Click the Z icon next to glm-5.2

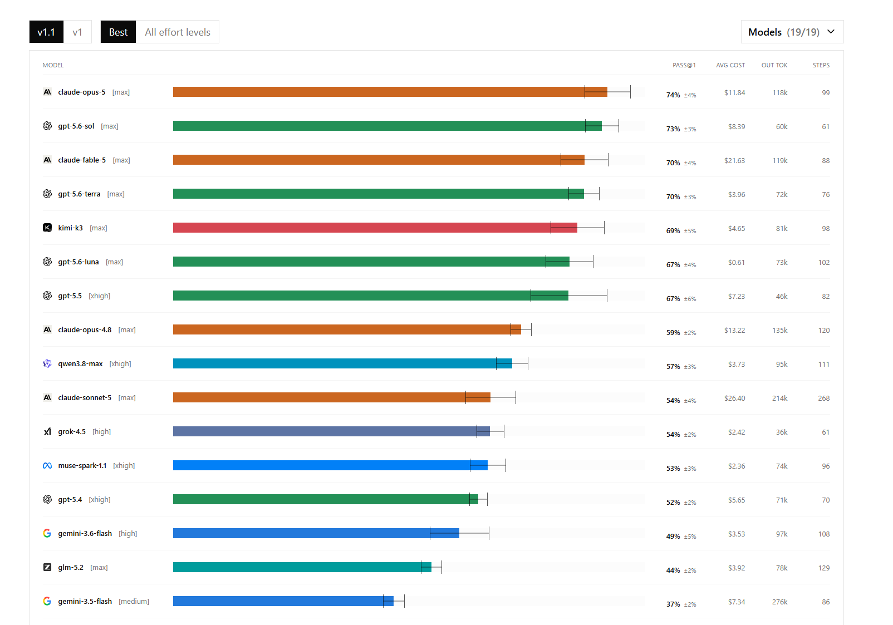[47, 567]
